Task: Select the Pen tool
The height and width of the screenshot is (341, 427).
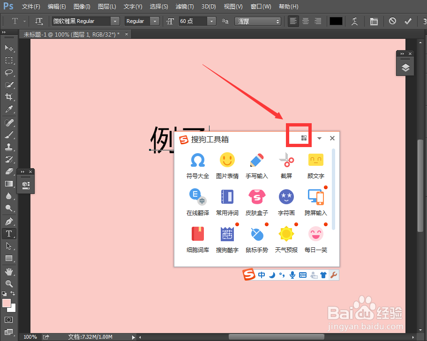Action: [9, 222]
